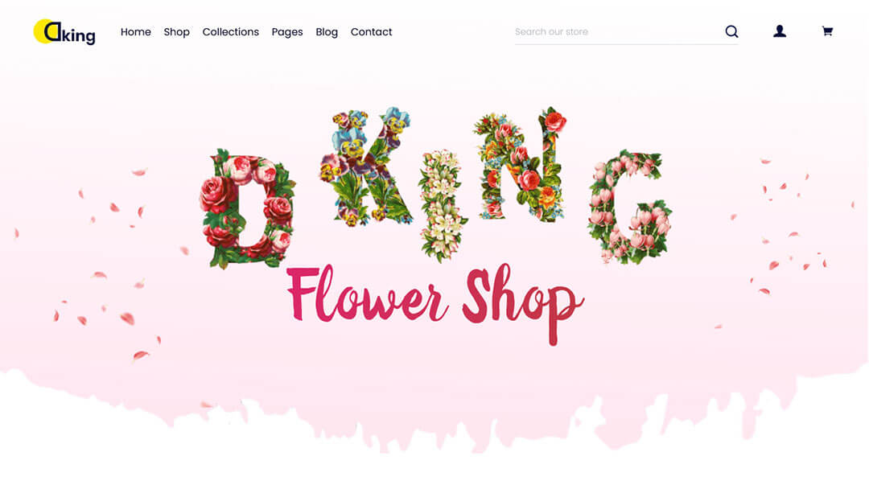Expand the Pages menu item
This screenshot has width=869, height=489.
click(287, 32)
